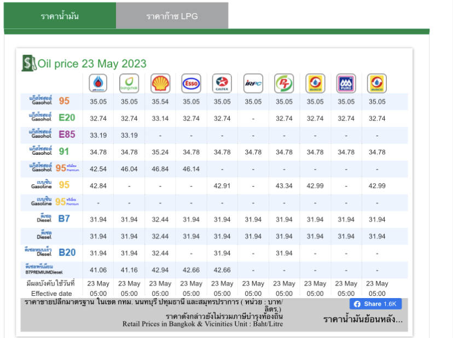Image resolution: width=453 pixels, height=338 pixels.
Task: Select Shell premium diesel price 42.94
Action: coord(160,270)
